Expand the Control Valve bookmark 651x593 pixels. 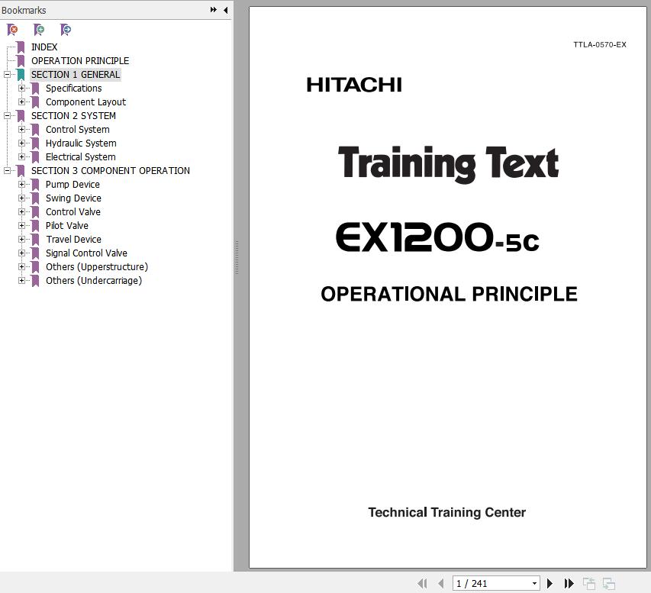coord(21,212)
